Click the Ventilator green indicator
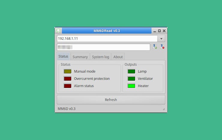This screenshot has width=222, height=140. (x=131, y=79)
